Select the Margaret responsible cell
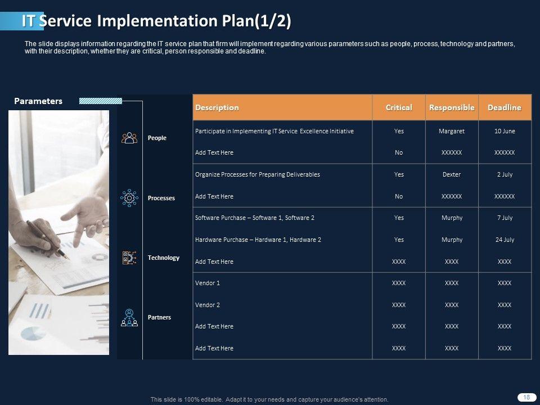Image resolution: width=540 pixels, height=405 pixels. (x=451, y=131)
